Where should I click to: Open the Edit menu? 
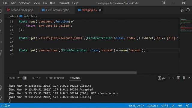click(x=13, y=3)
